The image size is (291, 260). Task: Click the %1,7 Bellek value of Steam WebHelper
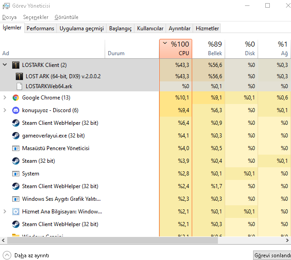[217, 186]
